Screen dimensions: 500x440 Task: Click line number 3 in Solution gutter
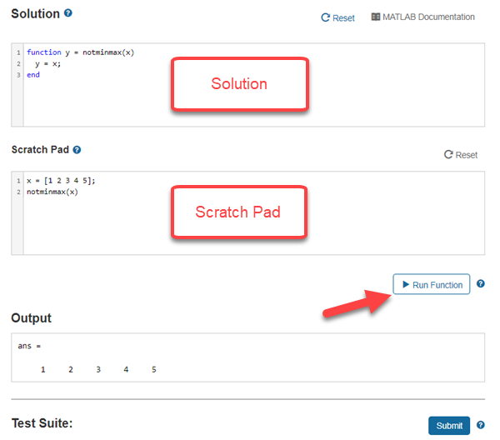tap(17, 75)
